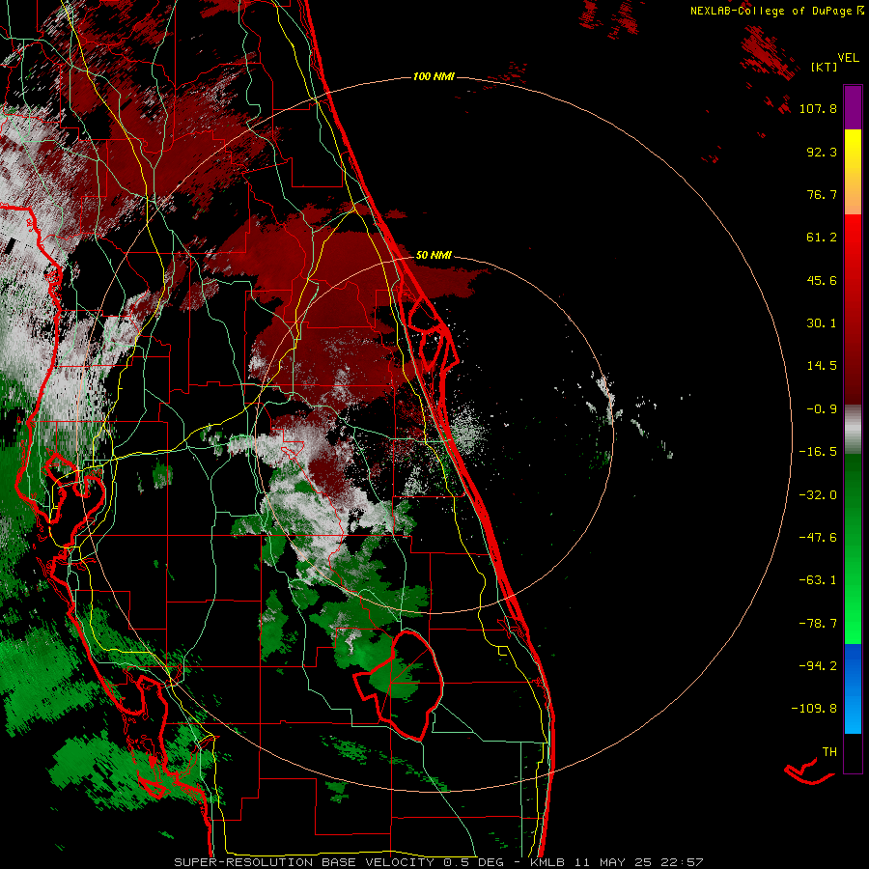
Task: Select the -78.7 velocity scale value
Action: pos(818,624)
